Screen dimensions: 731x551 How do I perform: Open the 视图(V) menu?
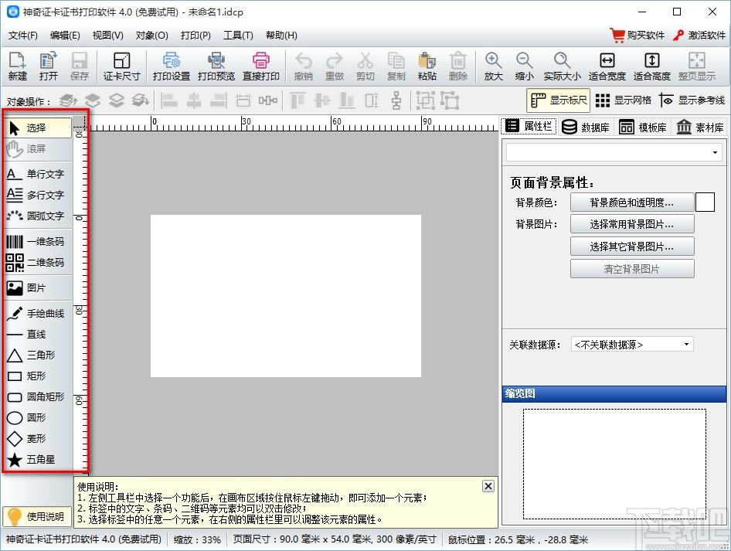(107, 36)
